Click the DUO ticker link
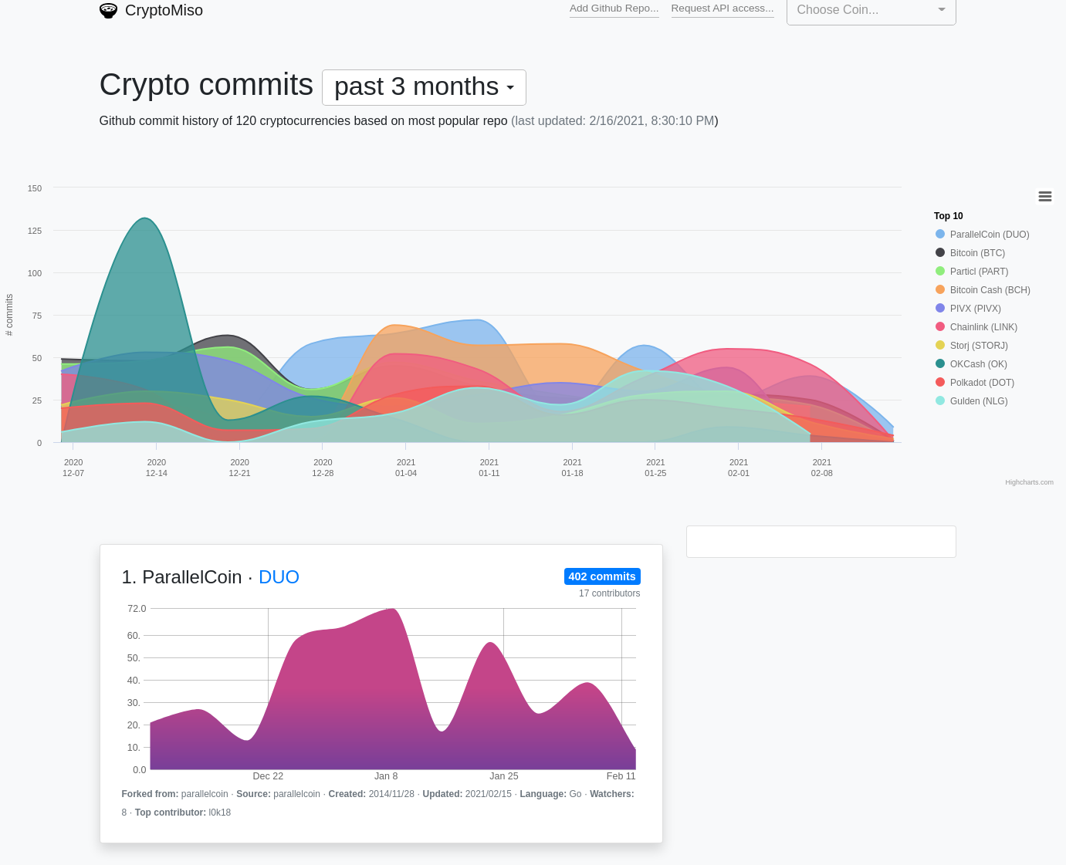Screen dimensions: 1066x865 279,577
